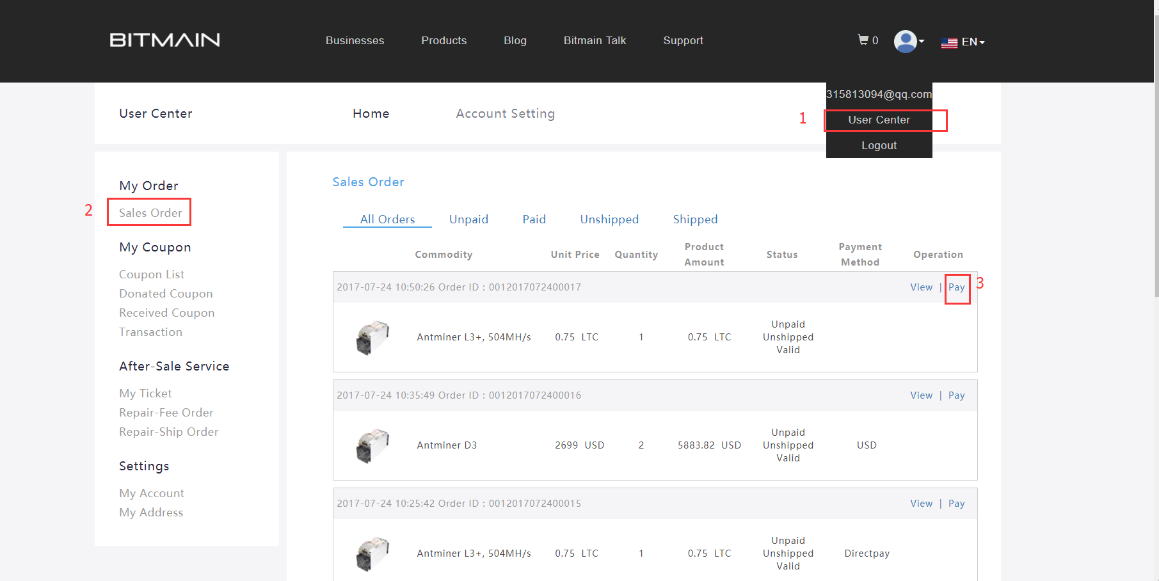This screenshot has height=581, width=1159.
Task: Pay for order 0012017072400016
Action: point(956,395)
